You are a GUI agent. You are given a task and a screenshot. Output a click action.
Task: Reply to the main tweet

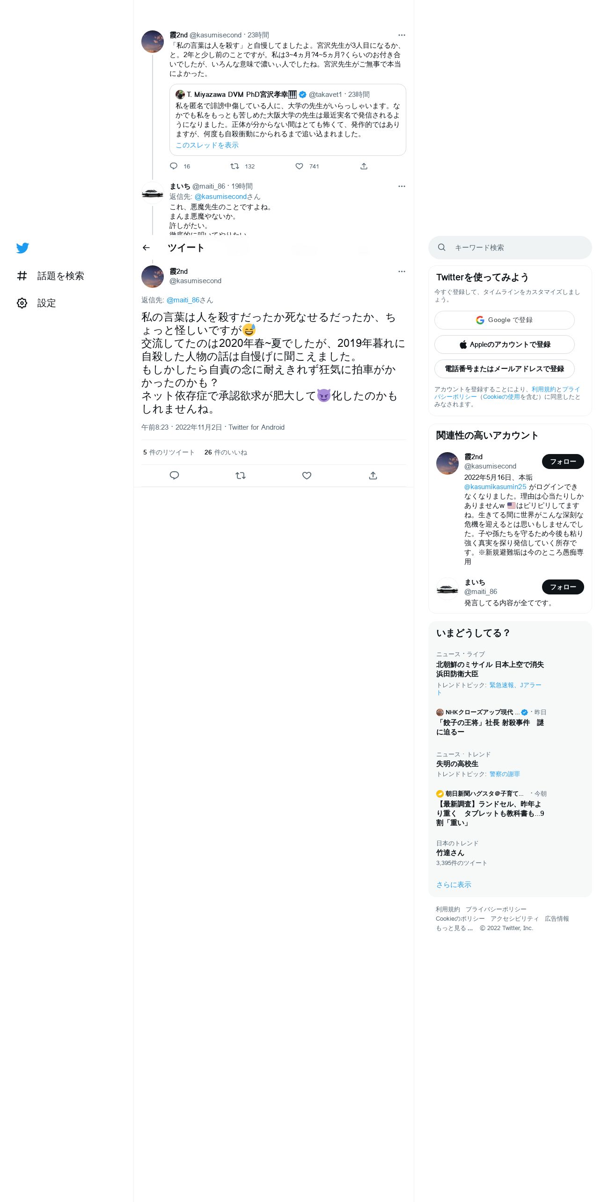point(174,476)
